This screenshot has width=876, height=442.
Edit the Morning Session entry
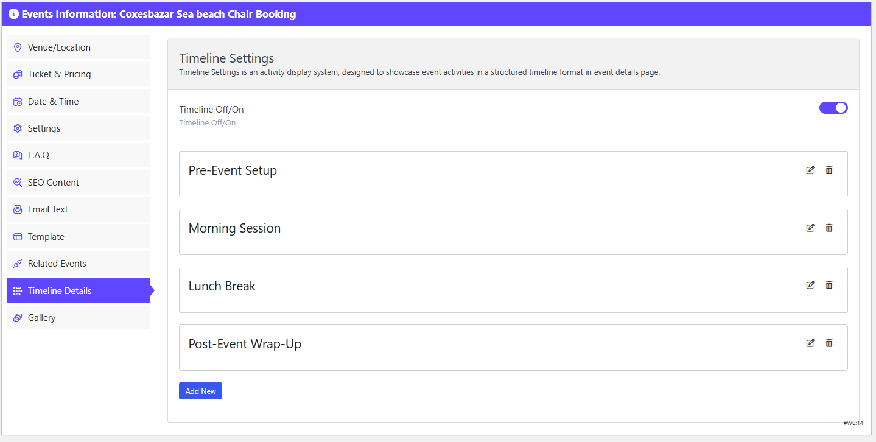click(x=810, y=228)
